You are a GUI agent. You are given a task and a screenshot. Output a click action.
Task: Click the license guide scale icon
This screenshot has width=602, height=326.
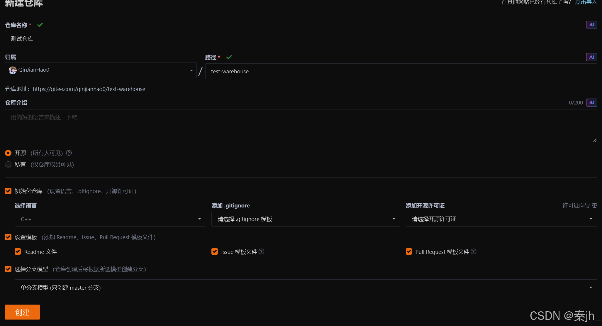594,205
